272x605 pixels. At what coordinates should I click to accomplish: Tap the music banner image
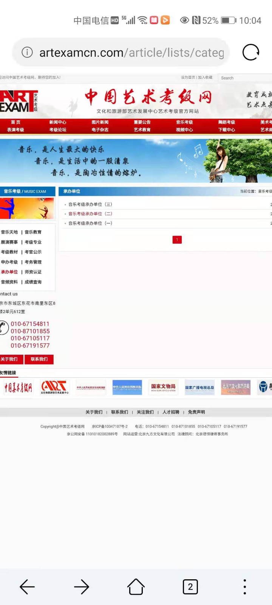(136, 161)
